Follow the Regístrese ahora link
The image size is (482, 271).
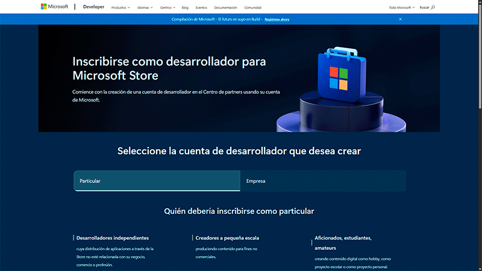(x=277, y=19)
